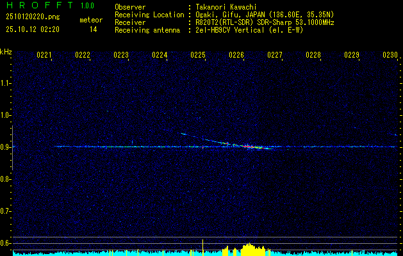Click time marker 0228
Screen dimensions: 403x256
[313, 55]
